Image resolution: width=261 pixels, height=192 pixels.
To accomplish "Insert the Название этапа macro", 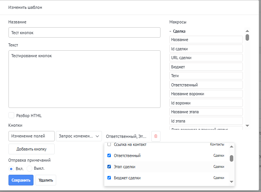I will [x=206, y=112].
